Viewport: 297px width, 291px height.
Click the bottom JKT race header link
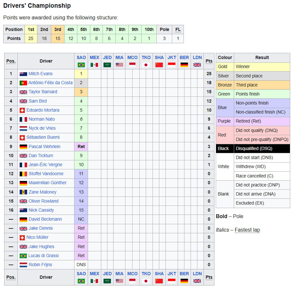172,274
